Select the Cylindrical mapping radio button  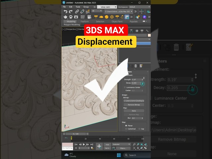126,129
